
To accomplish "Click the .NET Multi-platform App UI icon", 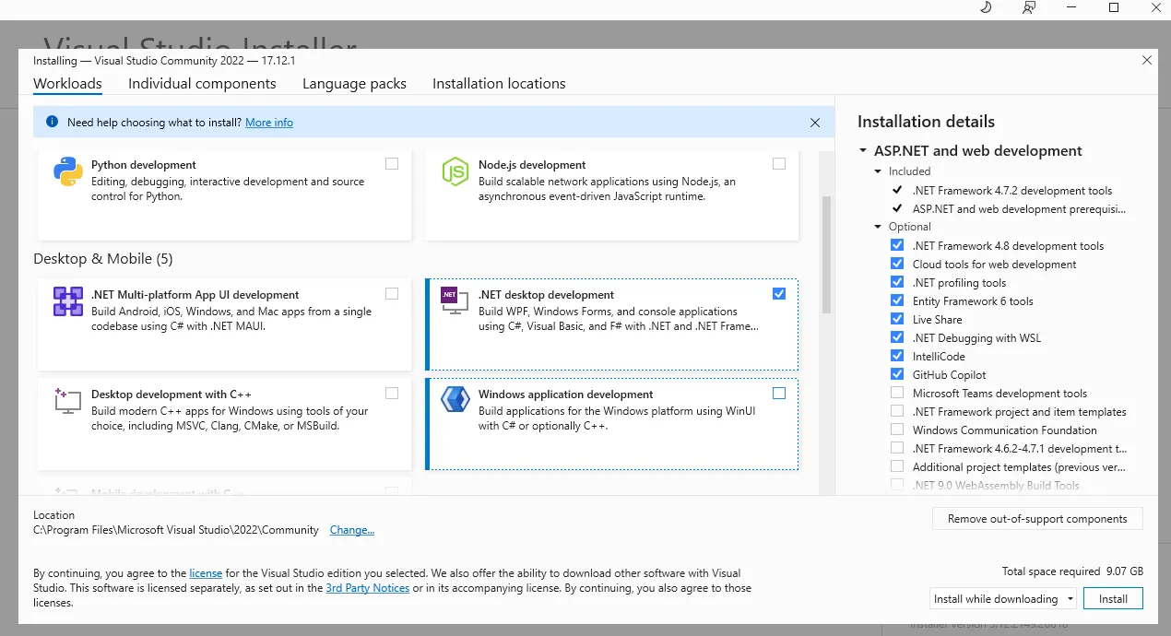I will click(68, 301).
